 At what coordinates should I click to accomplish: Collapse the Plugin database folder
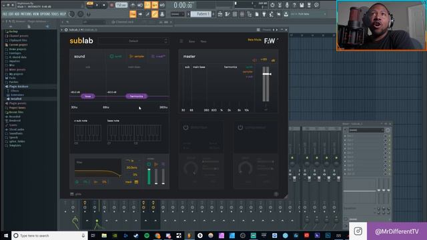click(17, 87)
